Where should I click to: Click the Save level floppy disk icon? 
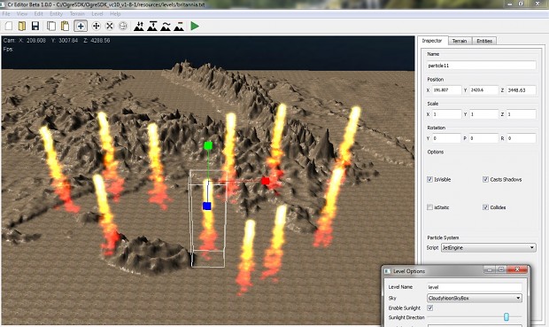35,26
